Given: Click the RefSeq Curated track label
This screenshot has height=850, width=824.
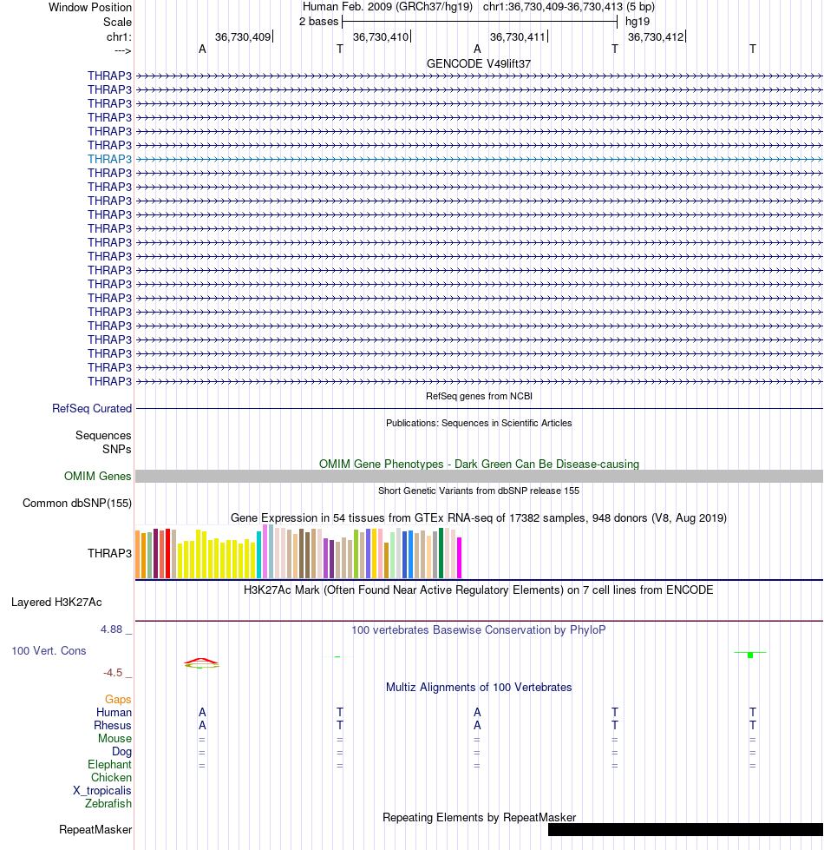Looking at the screenshot, I should pos(92,408).
